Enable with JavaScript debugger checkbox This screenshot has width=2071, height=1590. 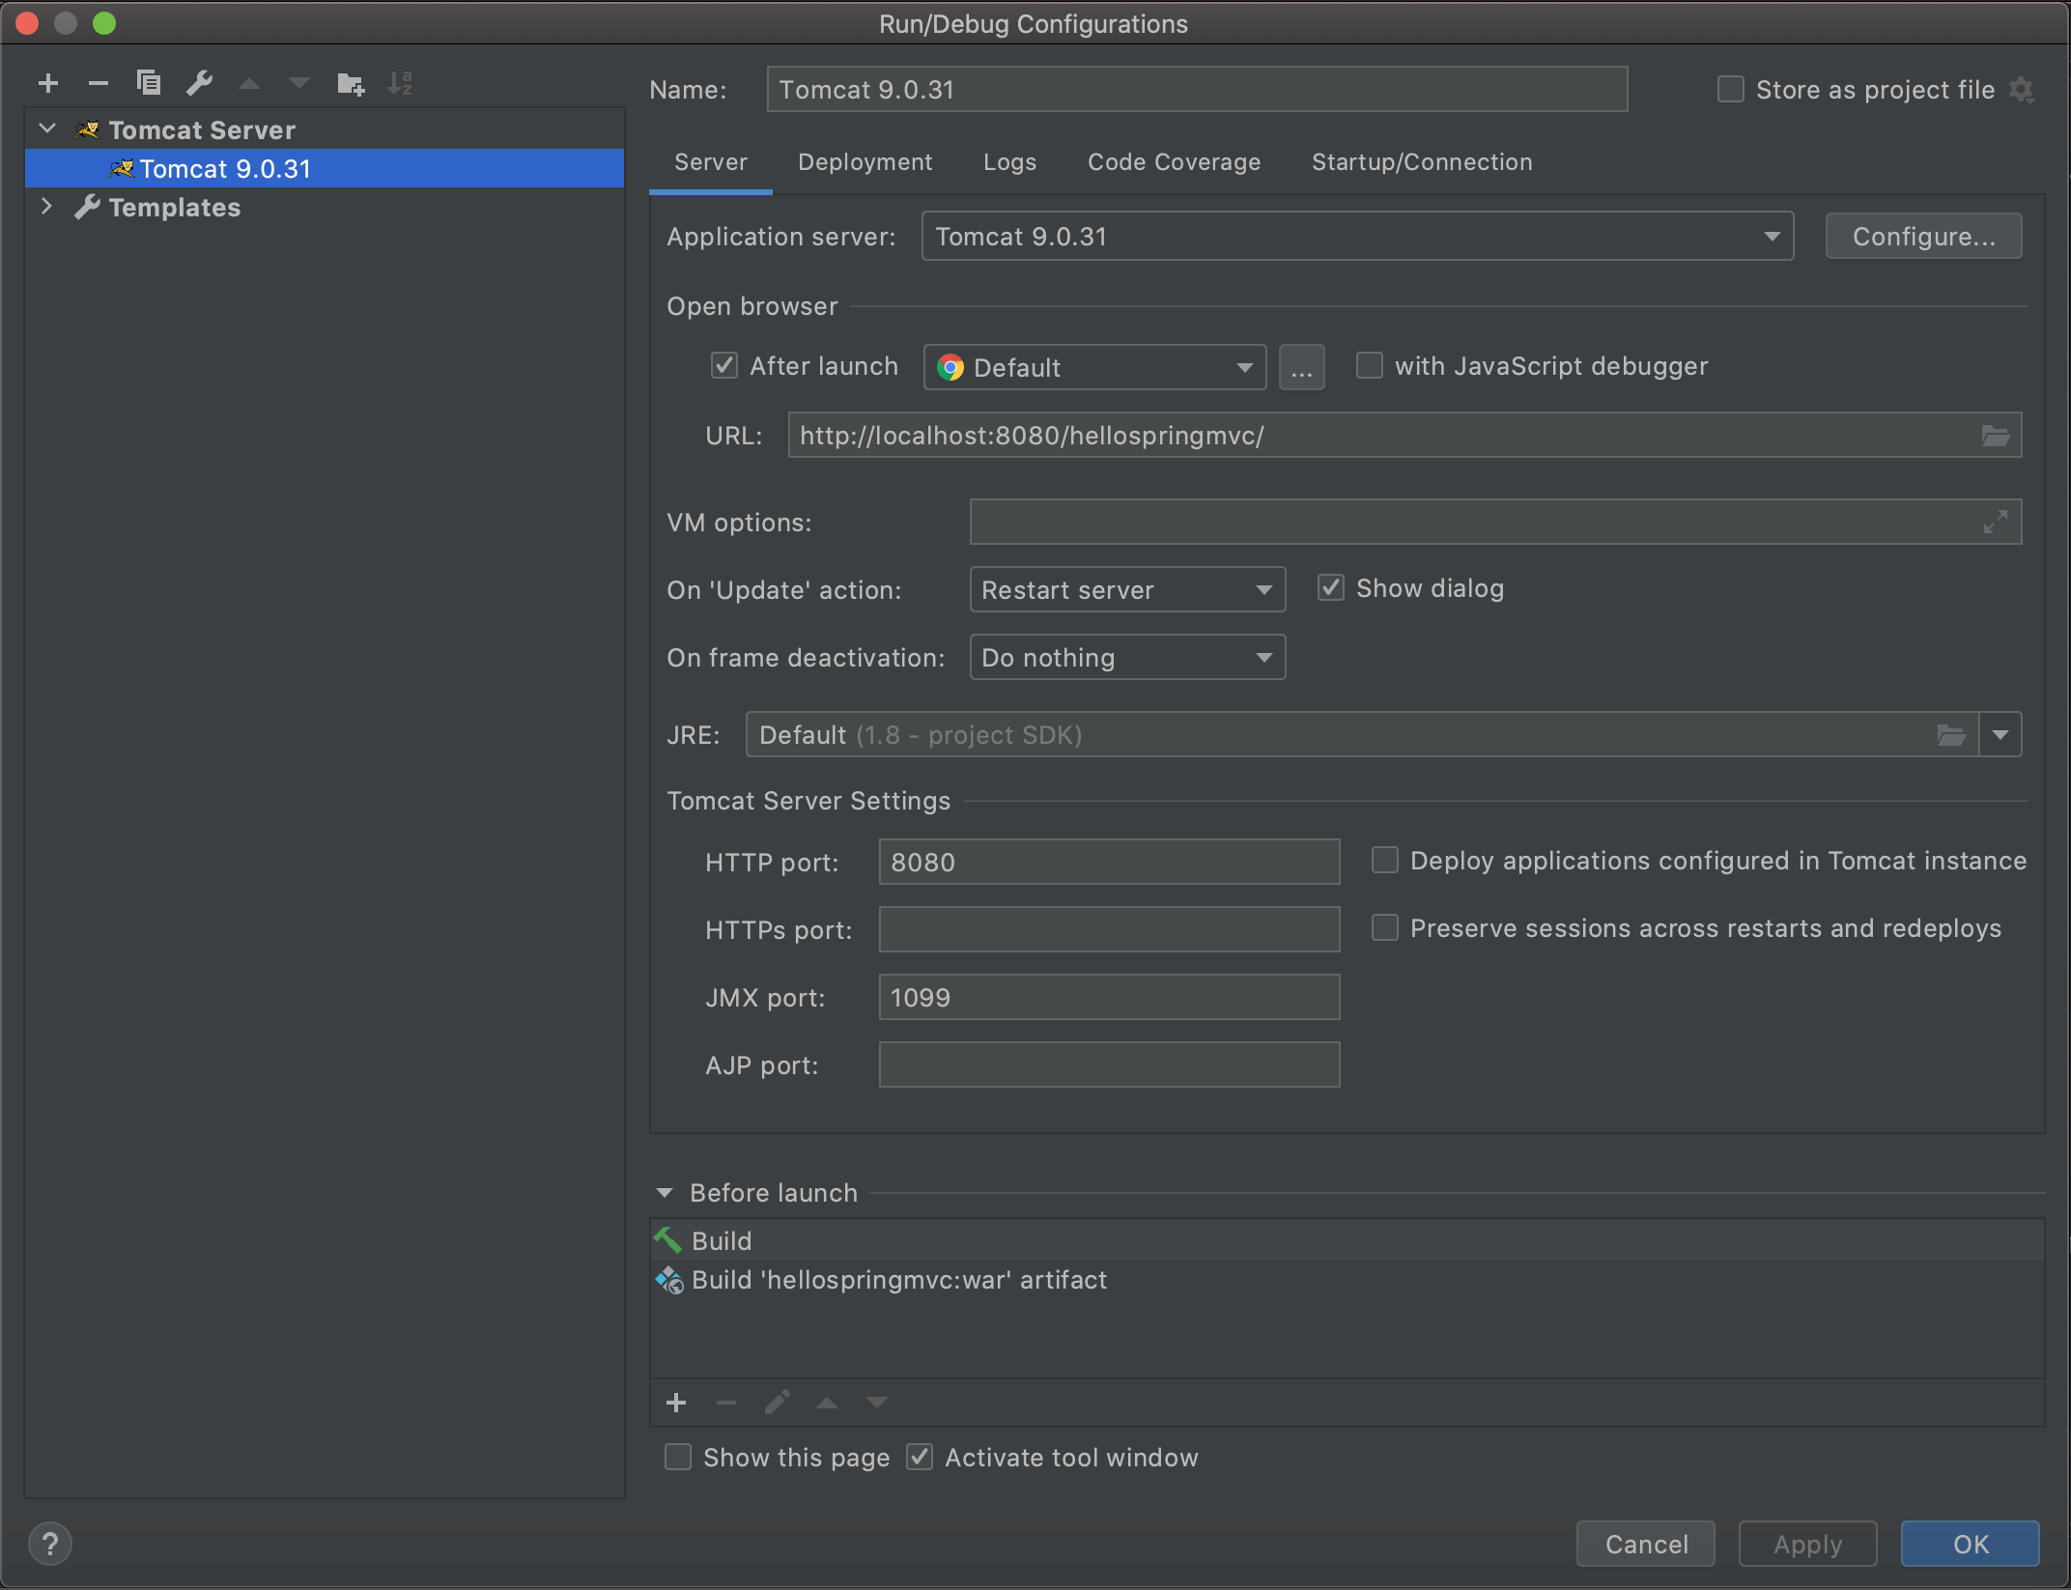point(1370,366)
